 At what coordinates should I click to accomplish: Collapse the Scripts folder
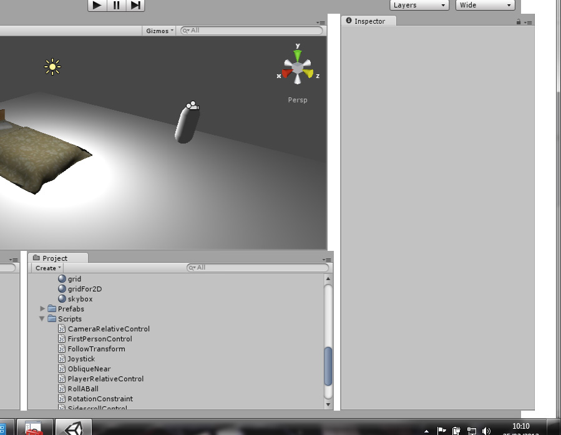pyautogui.click(x=42, y=319)
